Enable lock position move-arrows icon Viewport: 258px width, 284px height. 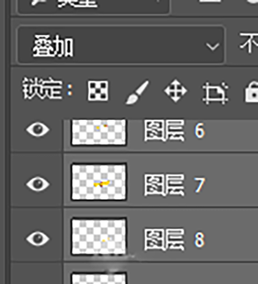point(176,91)
